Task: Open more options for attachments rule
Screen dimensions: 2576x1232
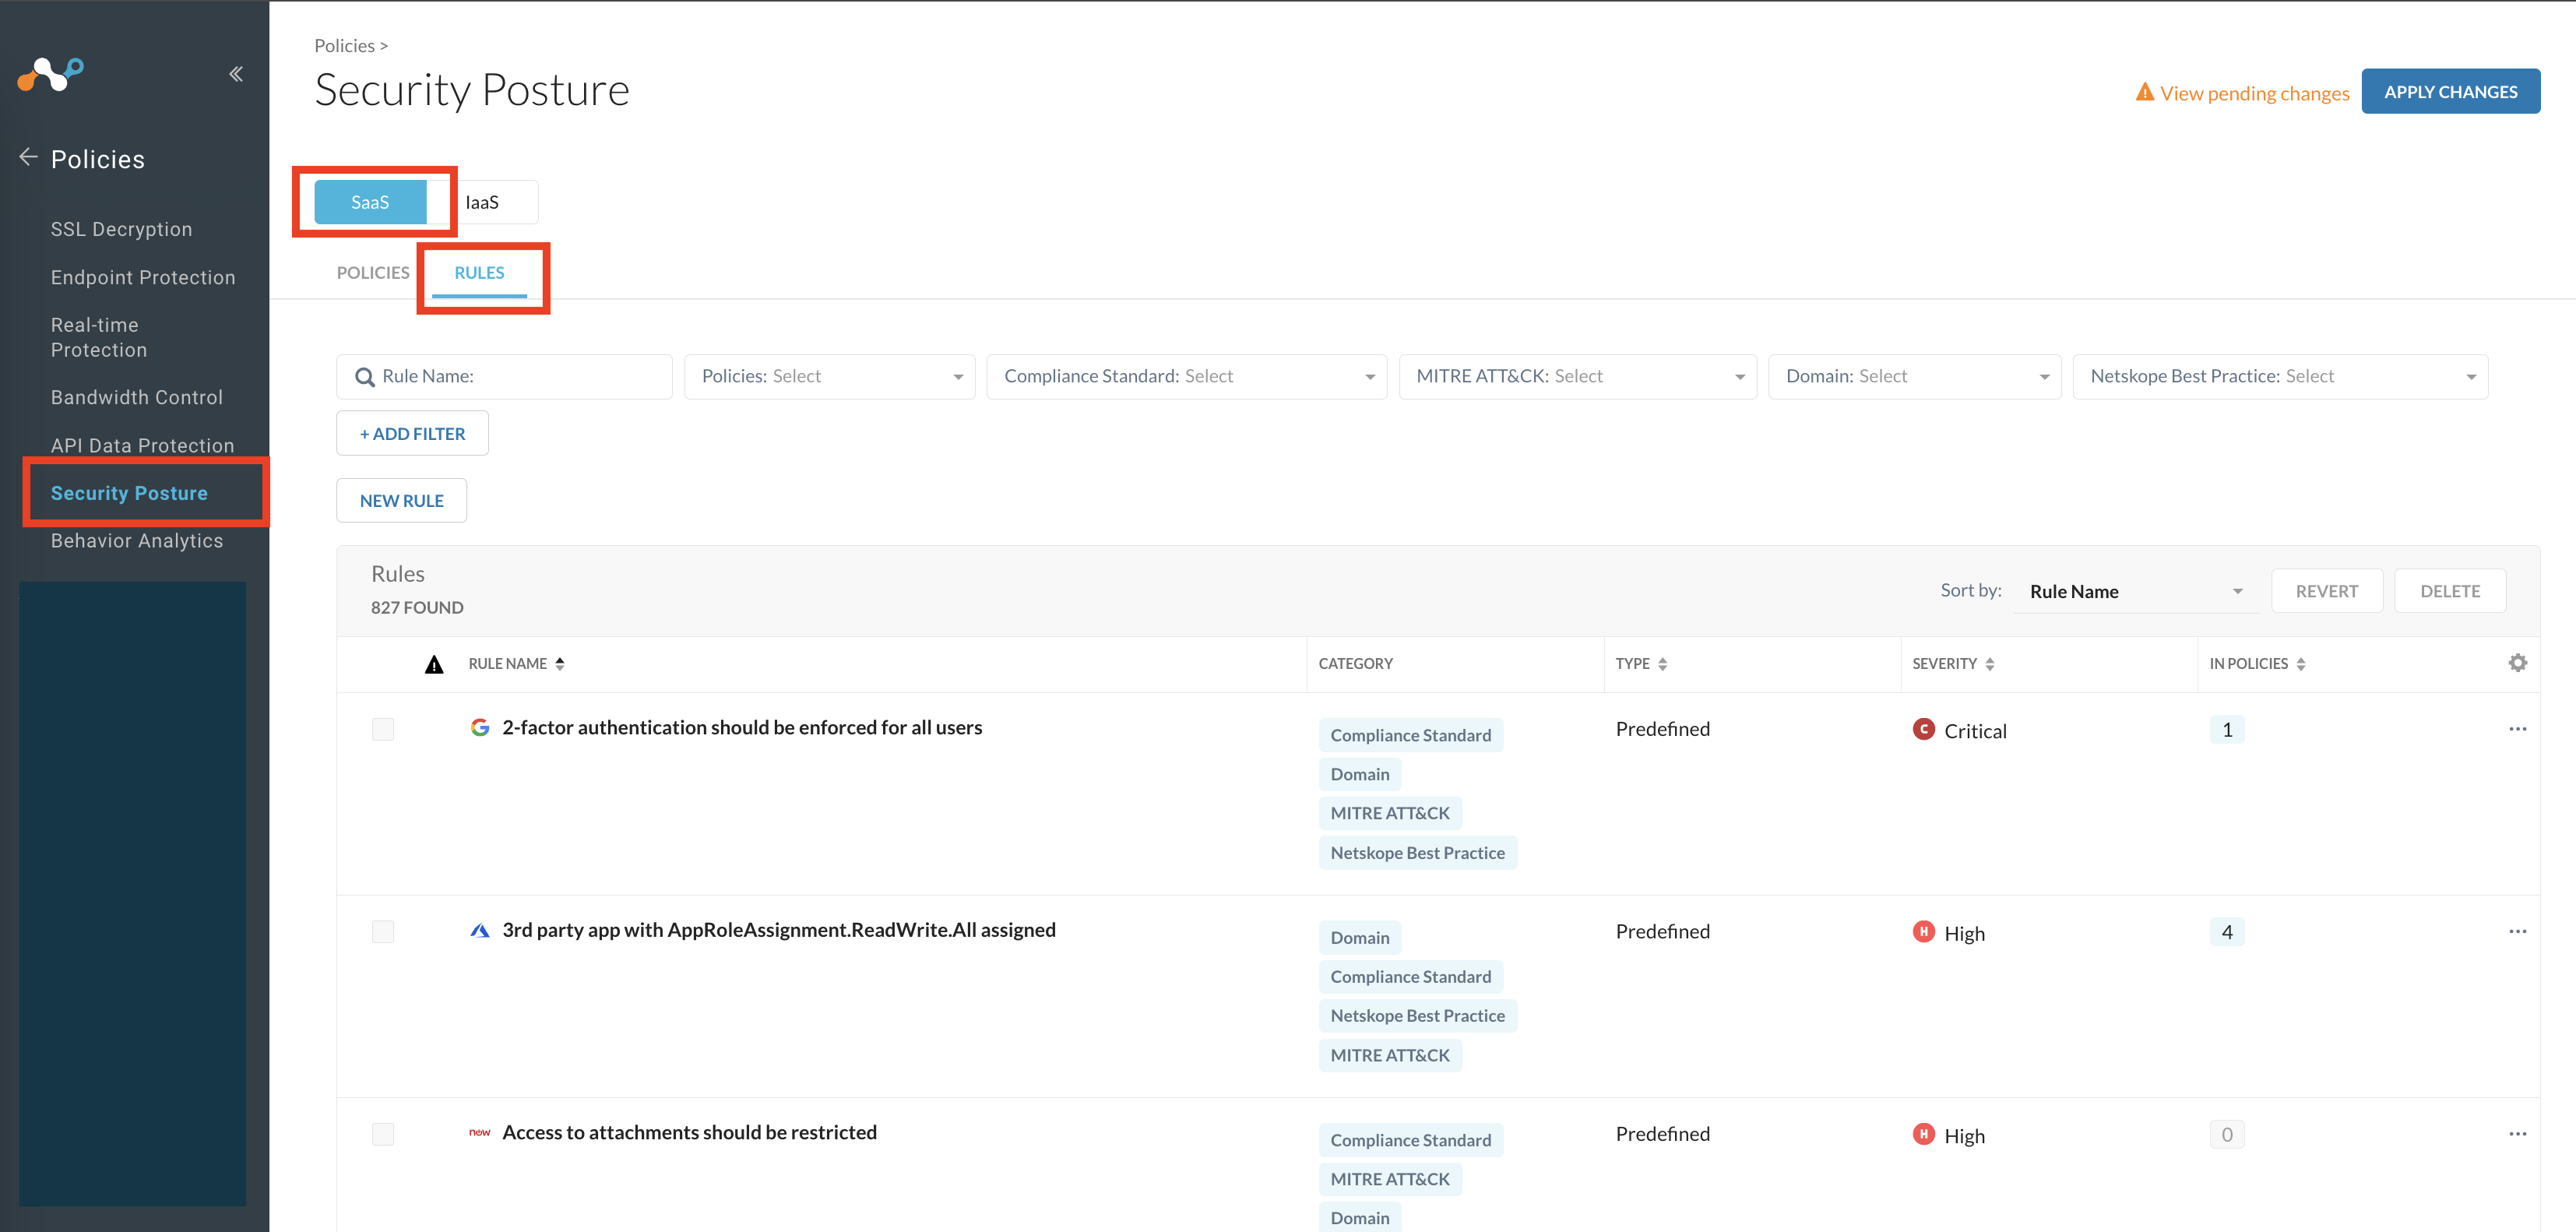Action: point(2517,1134)
